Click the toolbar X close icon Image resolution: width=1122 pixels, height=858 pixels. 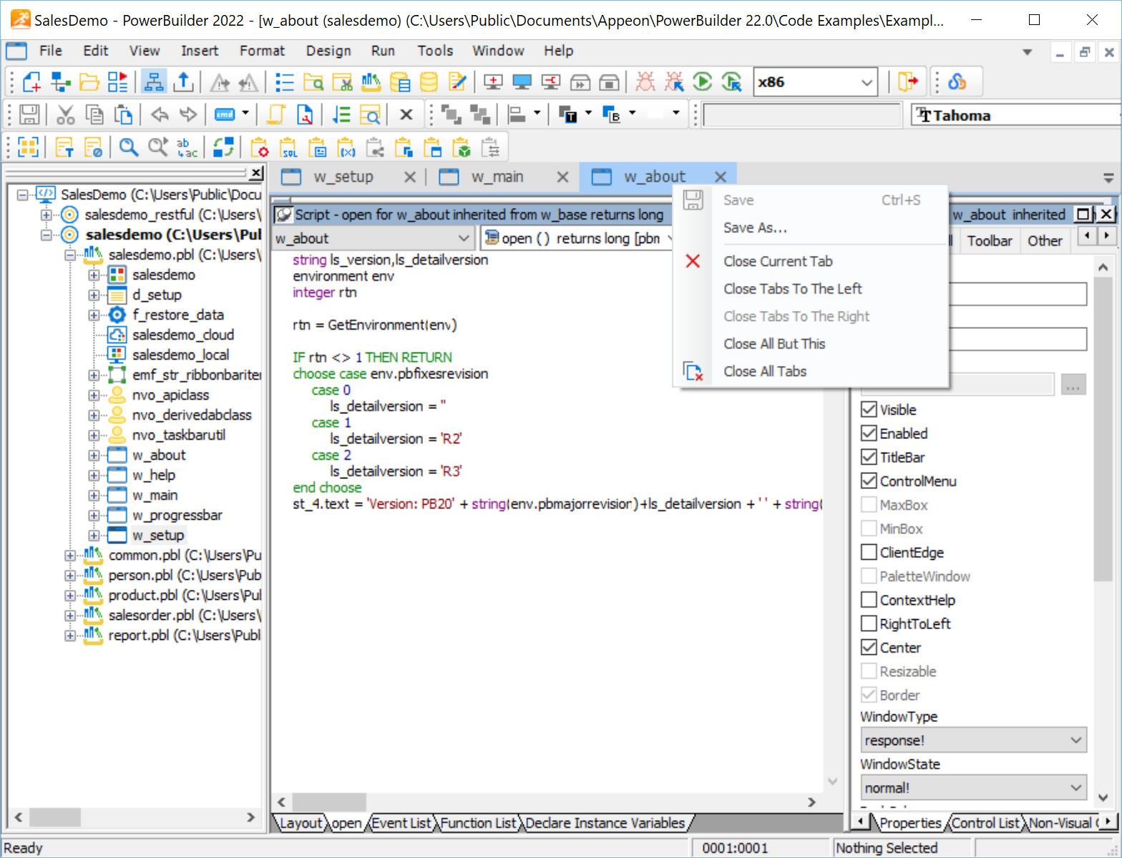click(406, 114)
